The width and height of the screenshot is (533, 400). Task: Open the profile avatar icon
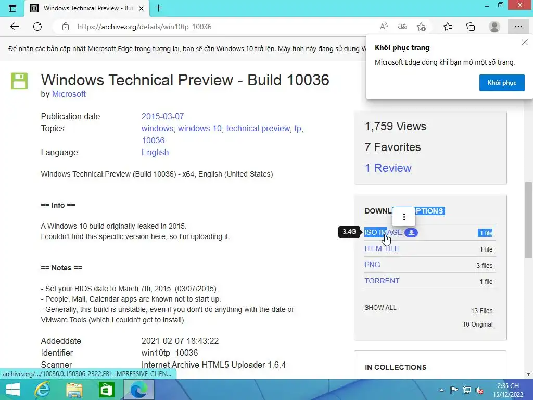[x=494, y=27]
